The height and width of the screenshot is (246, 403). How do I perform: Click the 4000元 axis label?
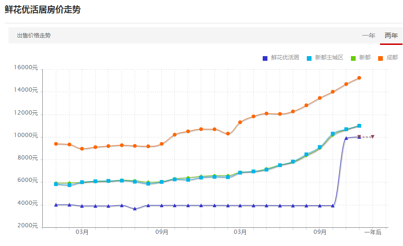pos(28,203)
